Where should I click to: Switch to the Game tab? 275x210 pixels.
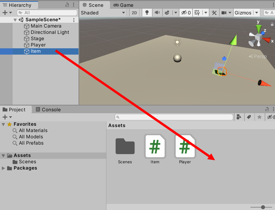click(x=123, y=5)
